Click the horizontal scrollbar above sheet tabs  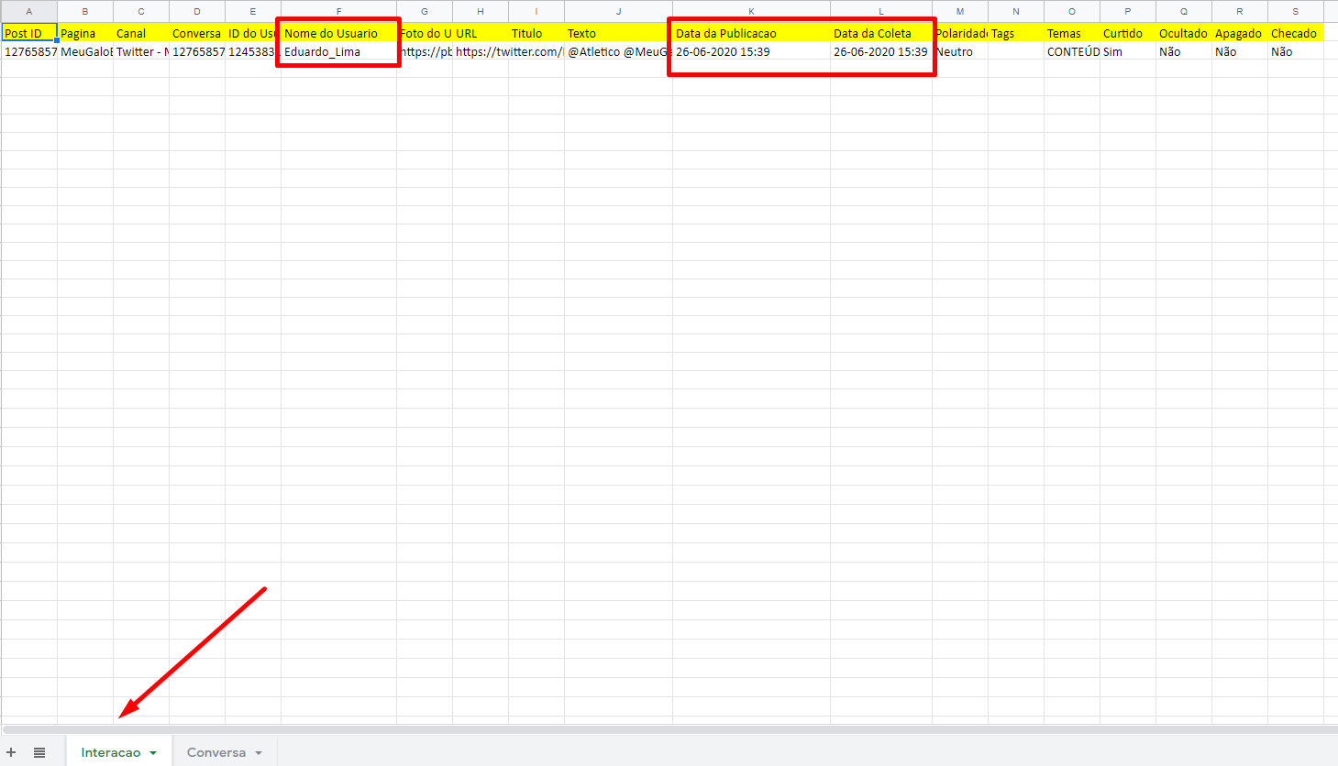click(669, 730)
